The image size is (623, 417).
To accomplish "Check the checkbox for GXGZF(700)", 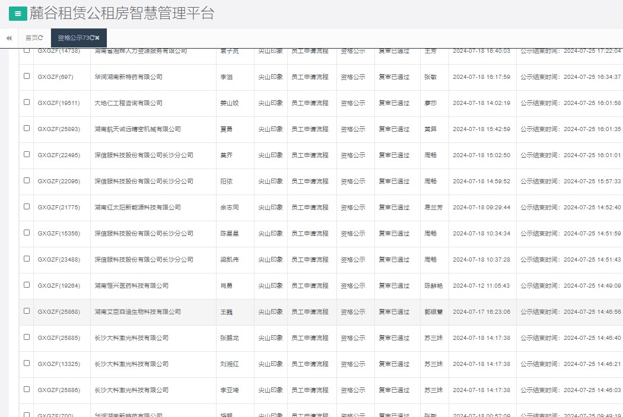I will pos(26,412).
